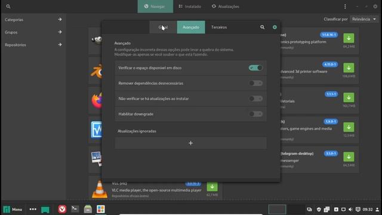Open the clock showing 09:32
Viewport: 382px width, 215px height.
tap(368, 210)
